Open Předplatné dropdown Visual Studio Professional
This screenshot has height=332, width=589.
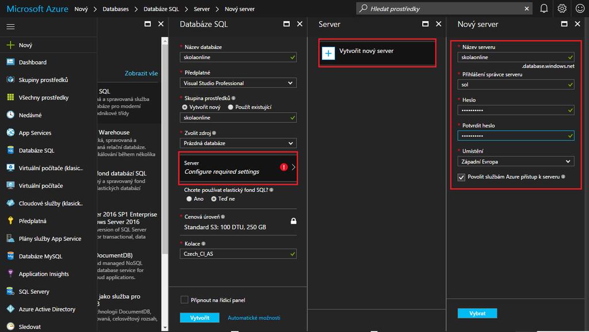tap(238, 83)
